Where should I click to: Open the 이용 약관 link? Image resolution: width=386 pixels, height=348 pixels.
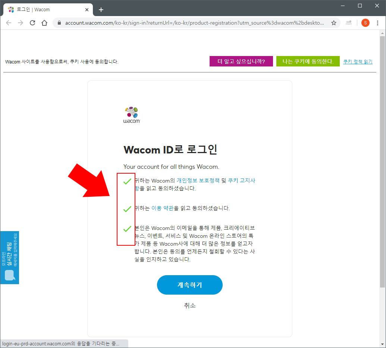coord(163,208)
